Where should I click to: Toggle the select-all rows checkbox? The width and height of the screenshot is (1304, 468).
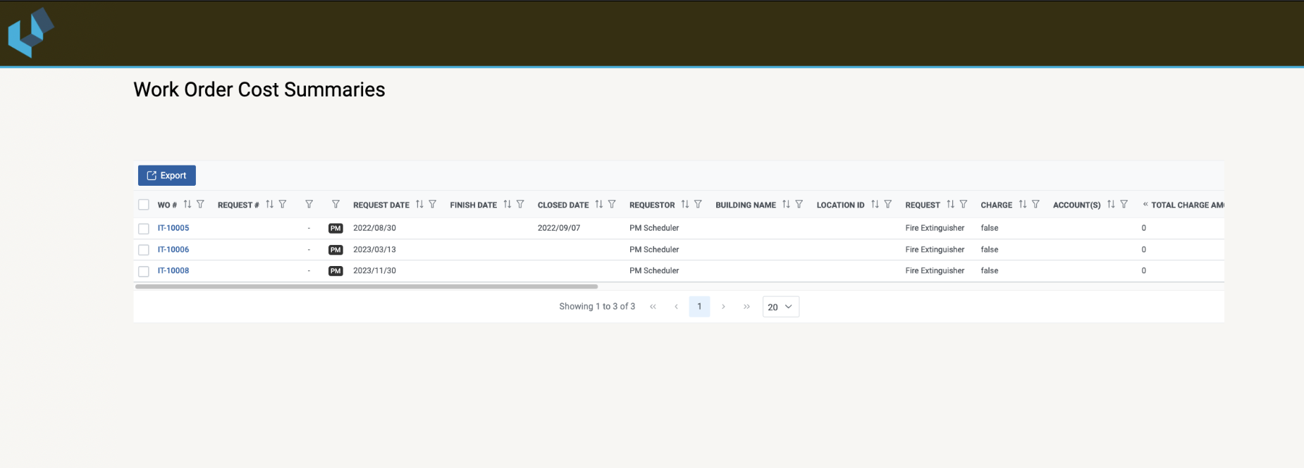pos(144,205)
